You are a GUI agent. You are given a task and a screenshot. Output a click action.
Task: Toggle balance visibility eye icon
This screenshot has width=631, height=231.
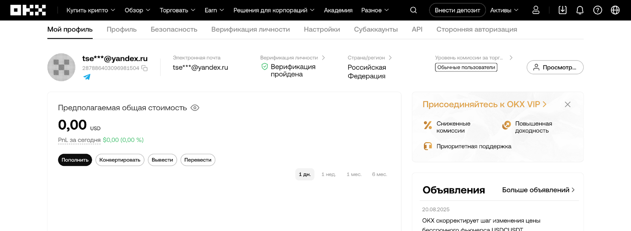(195, 108)
